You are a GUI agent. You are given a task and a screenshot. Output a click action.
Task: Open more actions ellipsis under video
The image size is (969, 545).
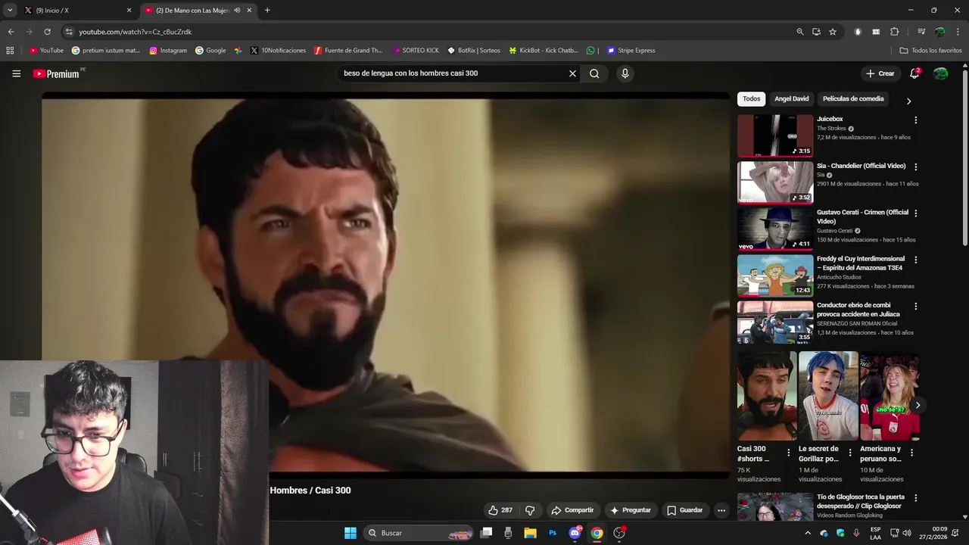721,510
